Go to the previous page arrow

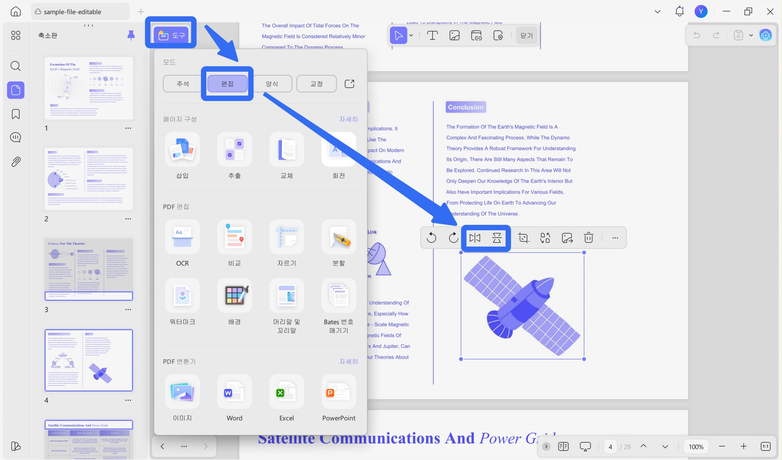[x=644, y=446]
